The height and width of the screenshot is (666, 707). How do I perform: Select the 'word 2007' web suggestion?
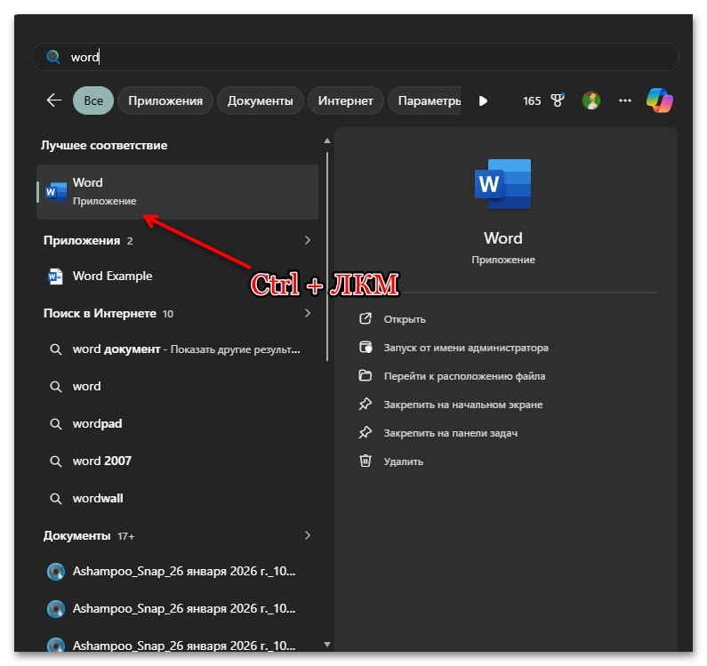point(177,461)
